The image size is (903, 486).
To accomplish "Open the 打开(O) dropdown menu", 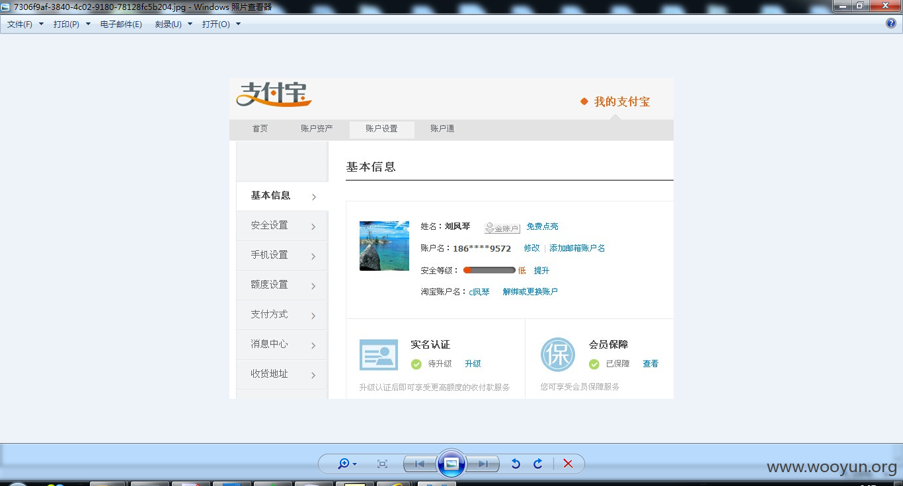I will [221, 24].
